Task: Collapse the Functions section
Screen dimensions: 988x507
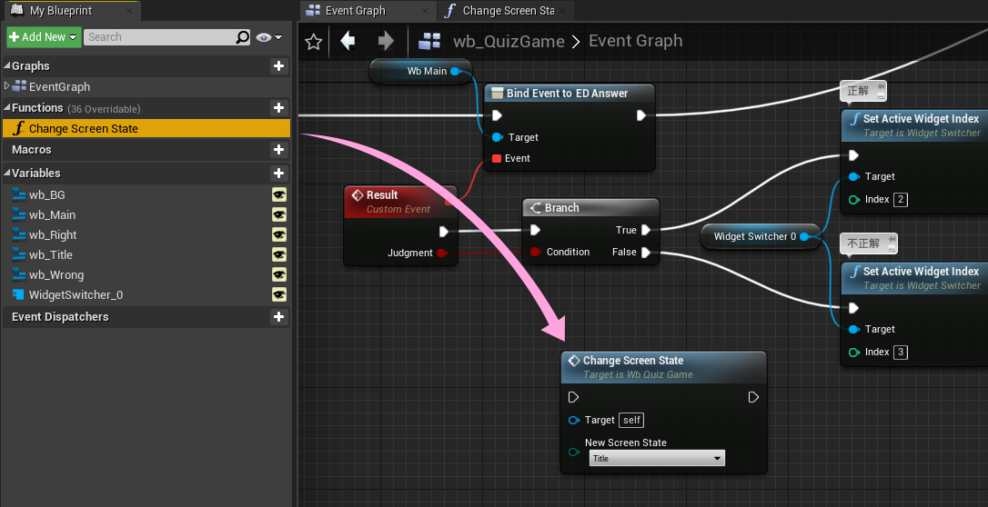Action: click(7, 108)
